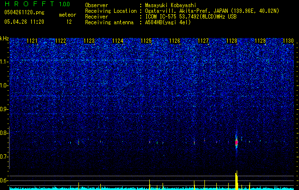The image size is (299, 190).
Task: Click the 0.7 kHz frequency label
Action: pos(4,157)
